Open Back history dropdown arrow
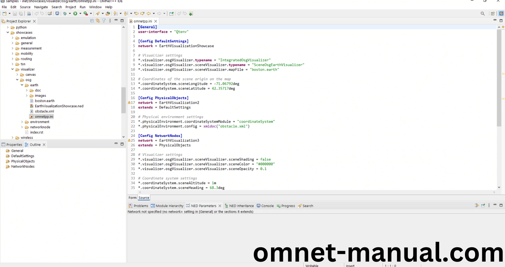Viewport: 505px width, 267px height. (x=154, y=14)
